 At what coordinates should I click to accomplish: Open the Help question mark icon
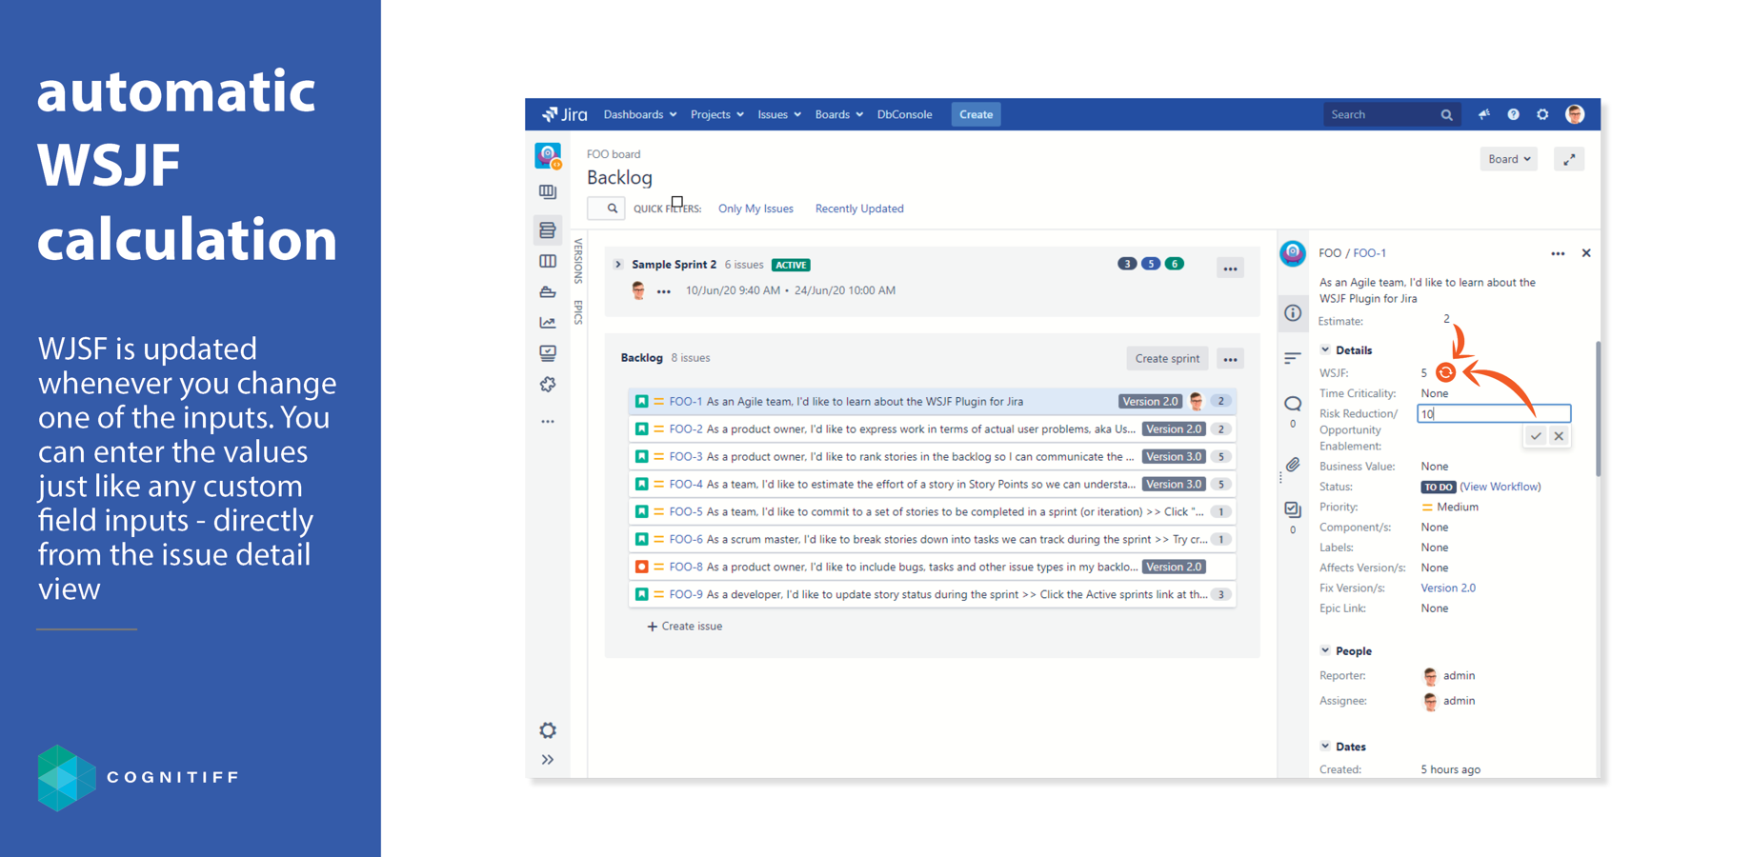[1513, 114]
